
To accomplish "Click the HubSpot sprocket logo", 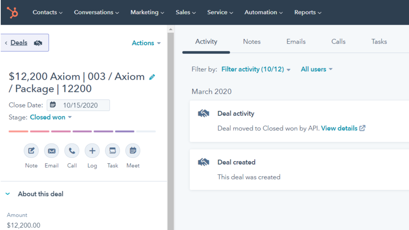I will (x=12, y=12).
